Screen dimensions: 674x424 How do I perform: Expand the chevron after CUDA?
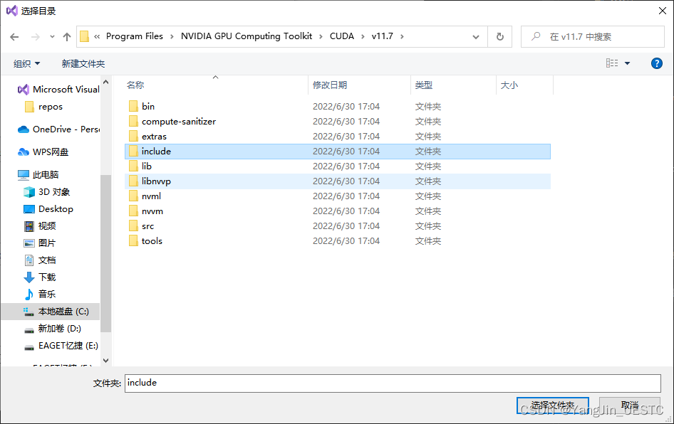(x=363, y=37)
